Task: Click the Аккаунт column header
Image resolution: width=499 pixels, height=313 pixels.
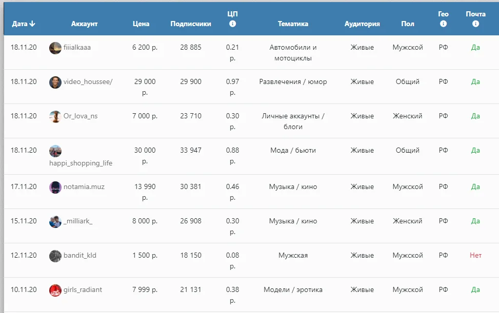Action: click(84, 24)
